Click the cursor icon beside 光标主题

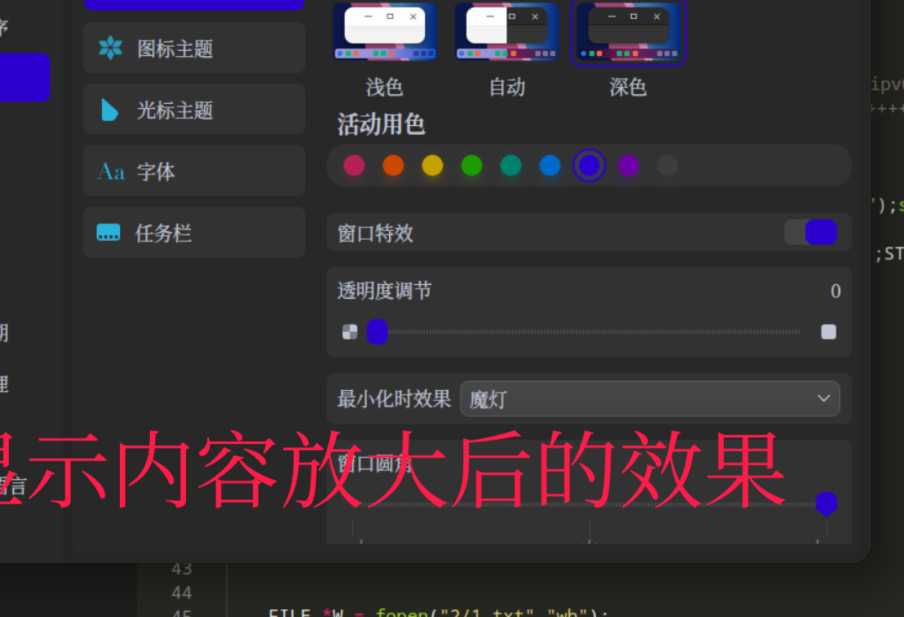(x=111, y=109)
